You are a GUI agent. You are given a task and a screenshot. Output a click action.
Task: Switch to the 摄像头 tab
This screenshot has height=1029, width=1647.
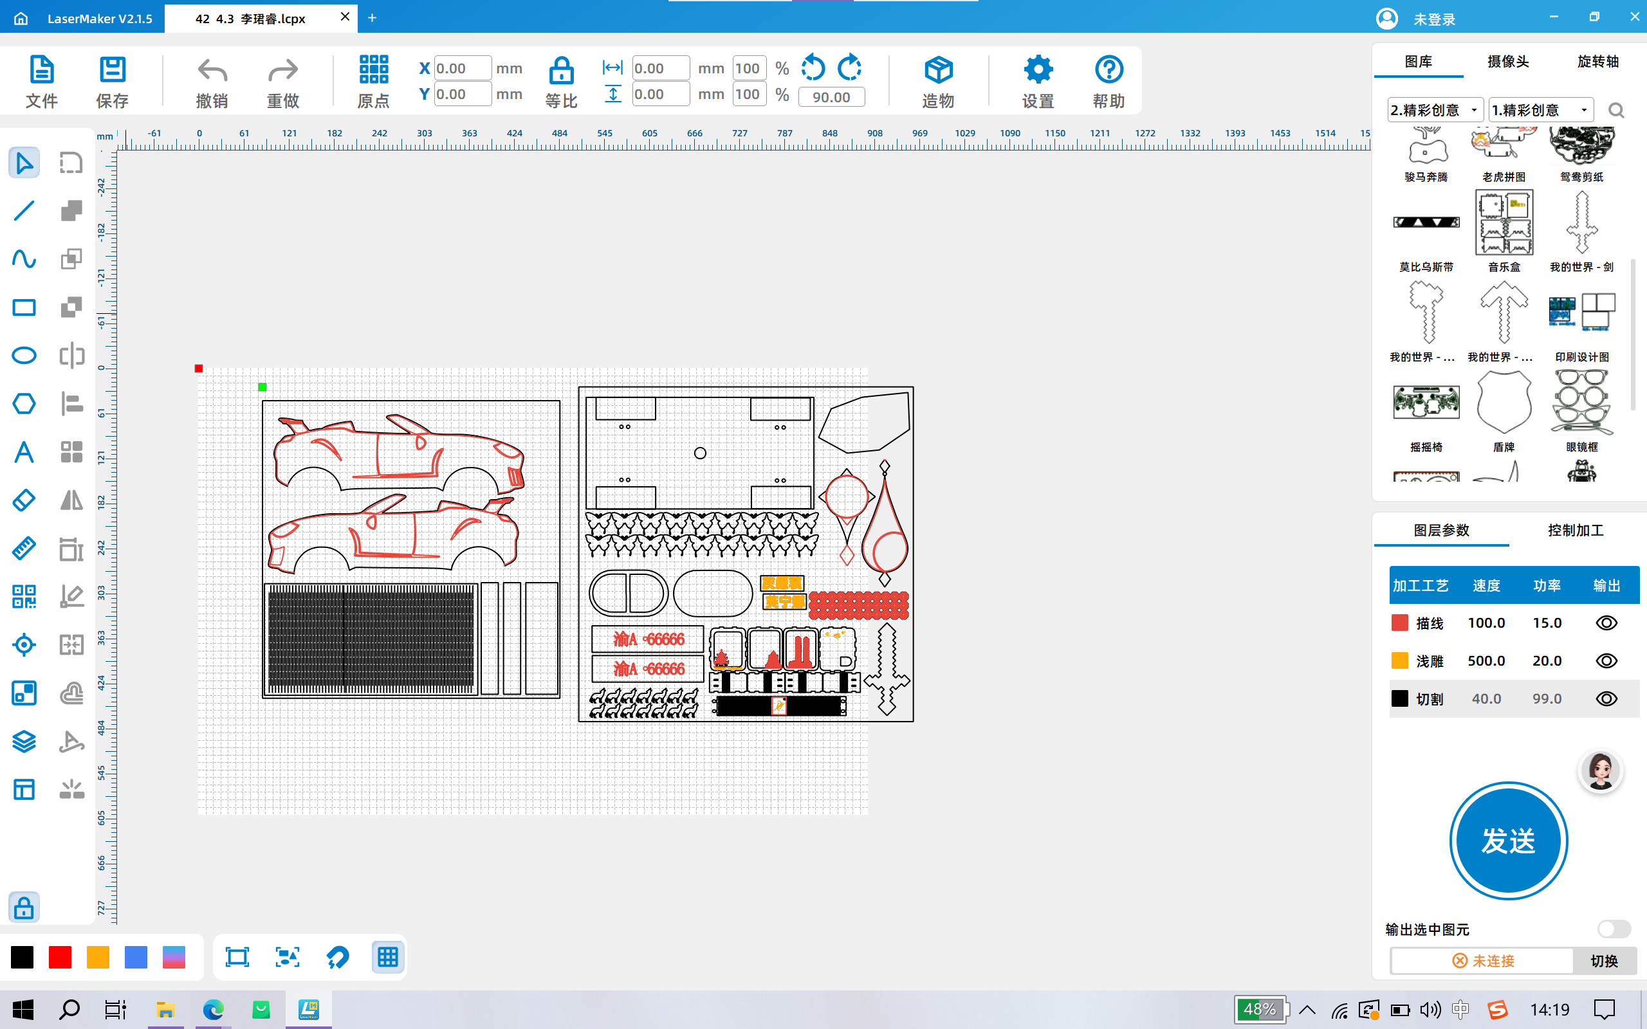coord(1508,62)
